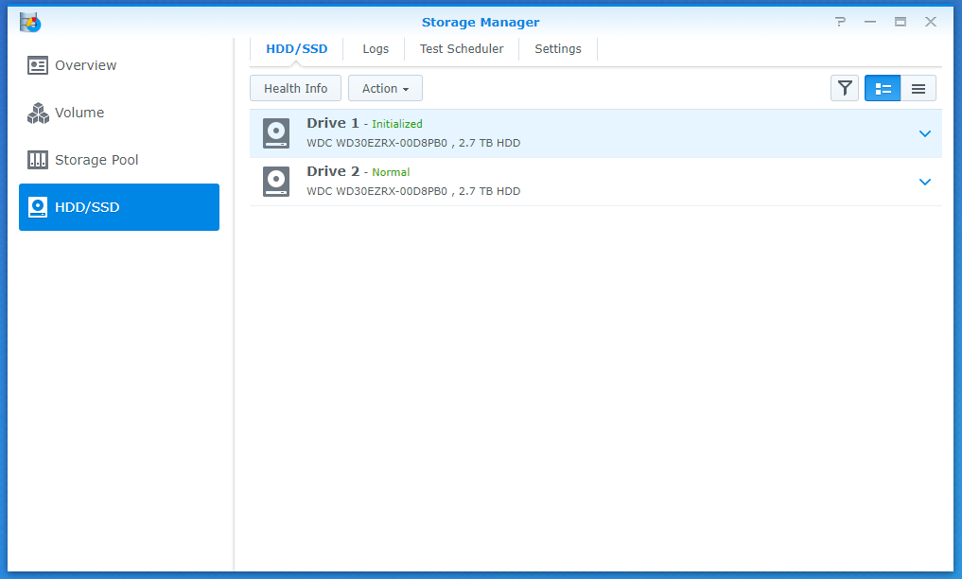Click the HDD/SSD drive icon in sidebar

click(38, 207)
